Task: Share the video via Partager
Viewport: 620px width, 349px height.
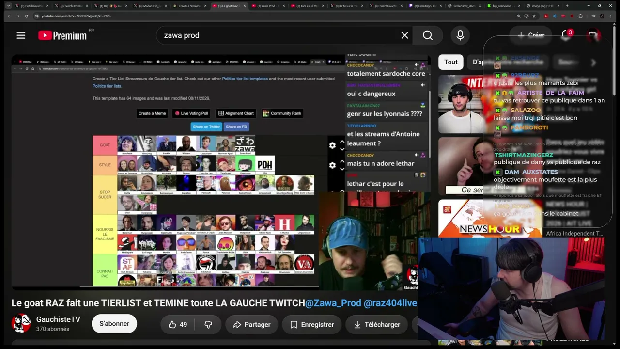Action: (x=251, y=325)
